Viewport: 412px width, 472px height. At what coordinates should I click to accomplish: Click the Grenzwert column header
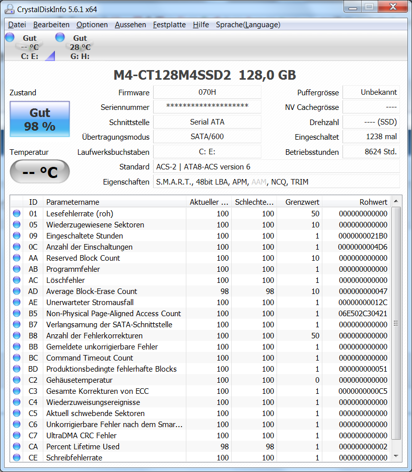pos(299,202)
